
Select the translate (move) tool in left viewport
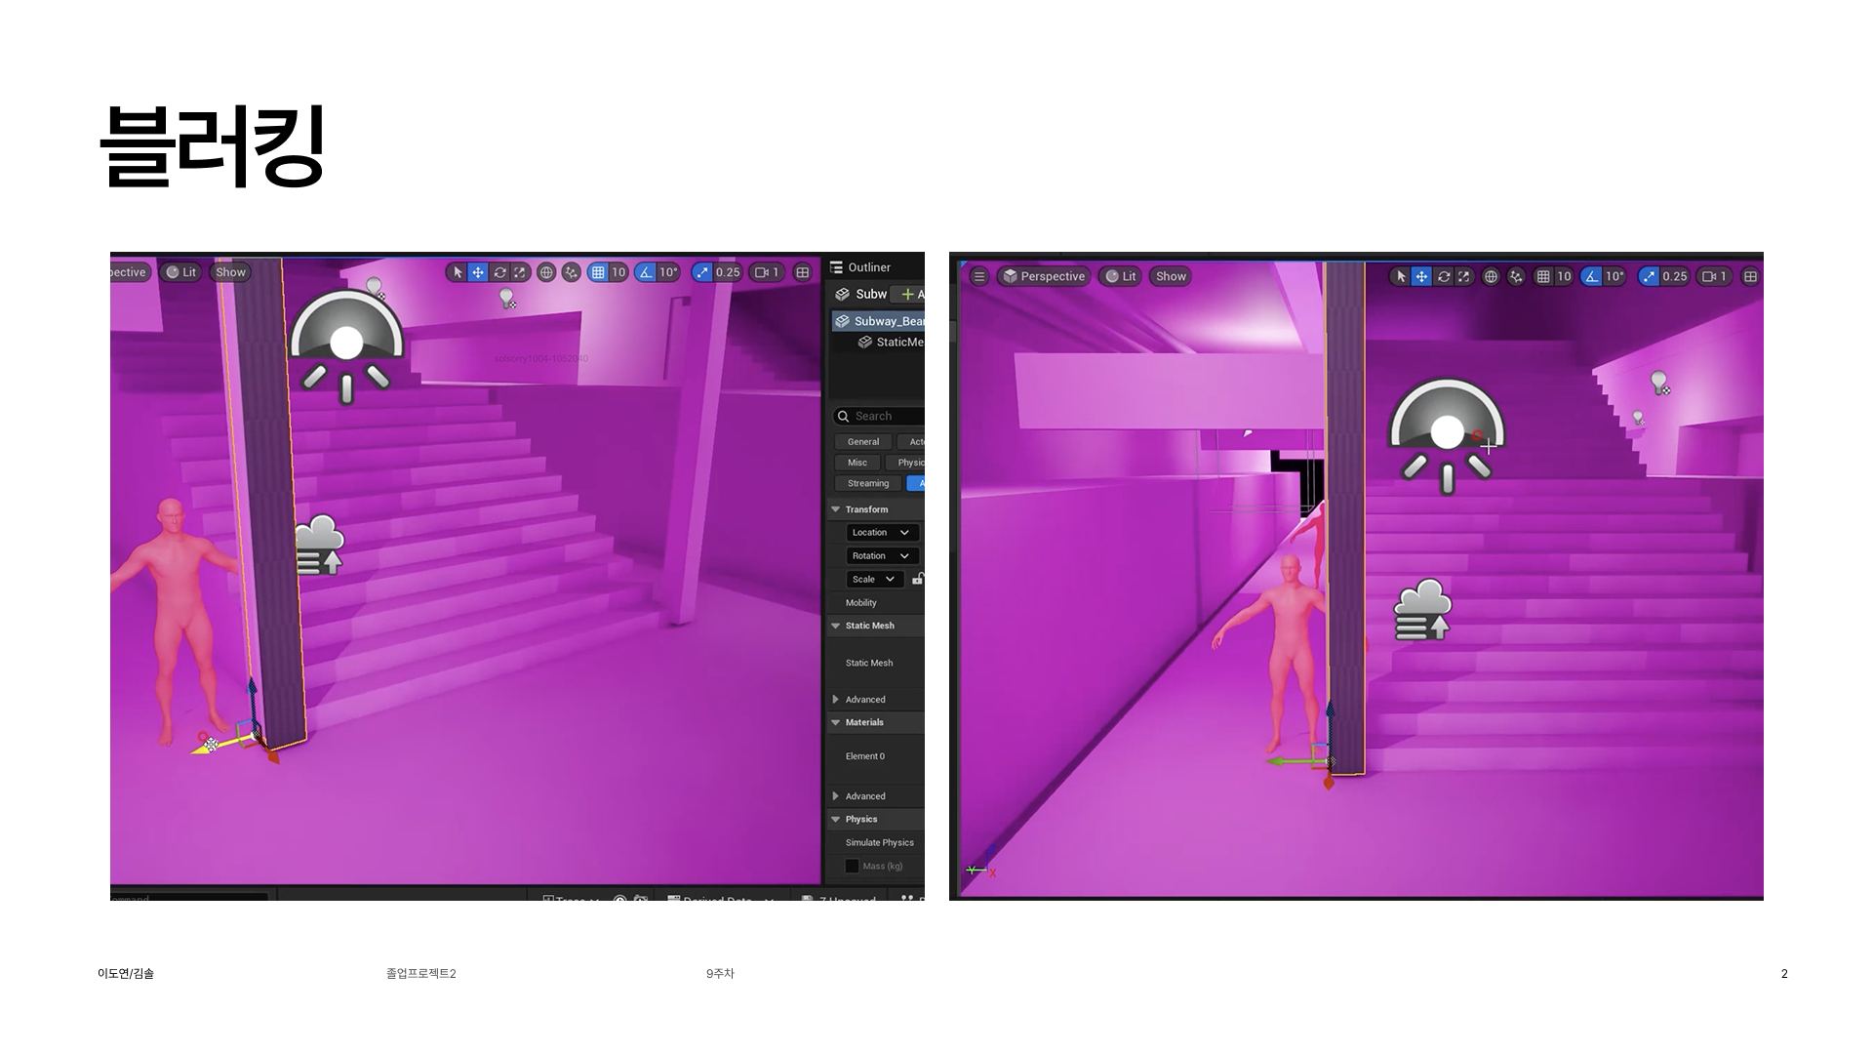pyautogui.click(x=478, y=272)
